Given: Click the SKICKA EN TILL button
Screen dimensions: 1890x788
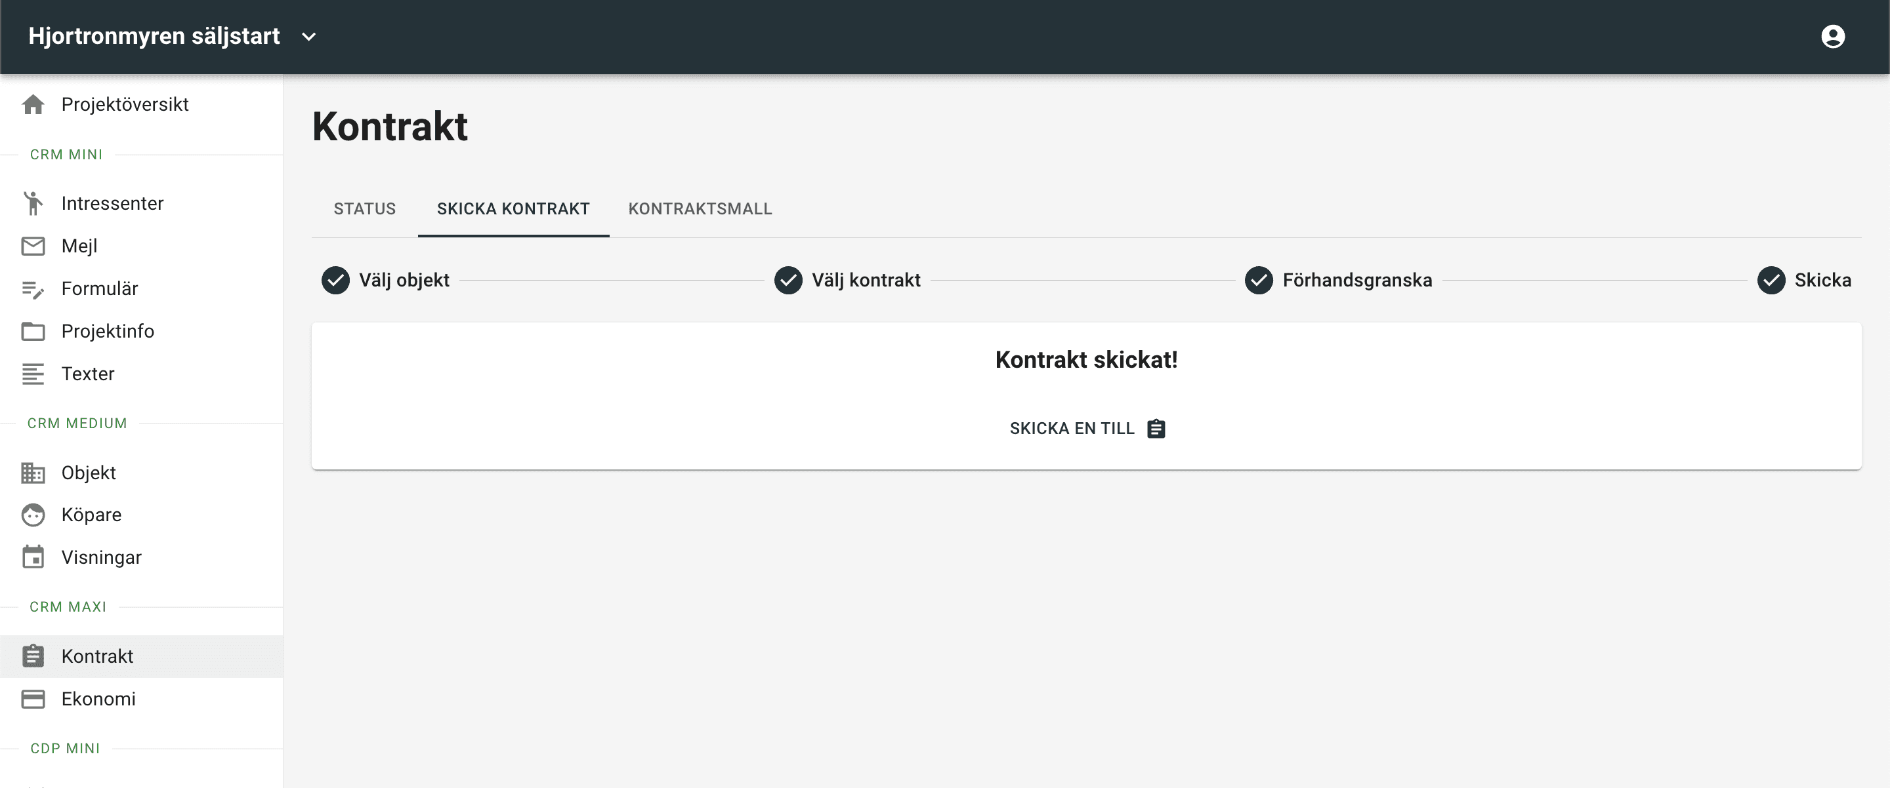Looking at the screenshot, I should 1087,428.
